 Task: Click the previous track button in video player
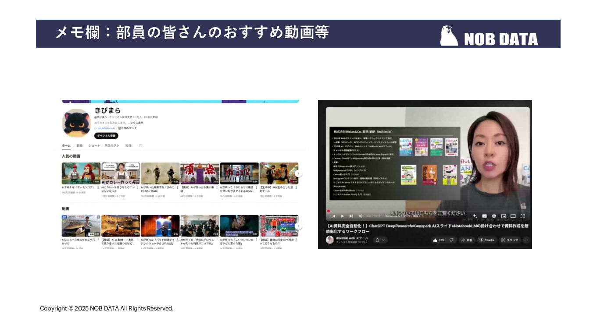(333, 216)
